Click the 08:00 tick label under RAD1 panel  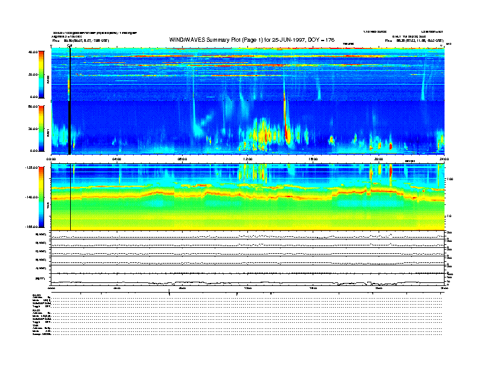[x=182, y=159]
